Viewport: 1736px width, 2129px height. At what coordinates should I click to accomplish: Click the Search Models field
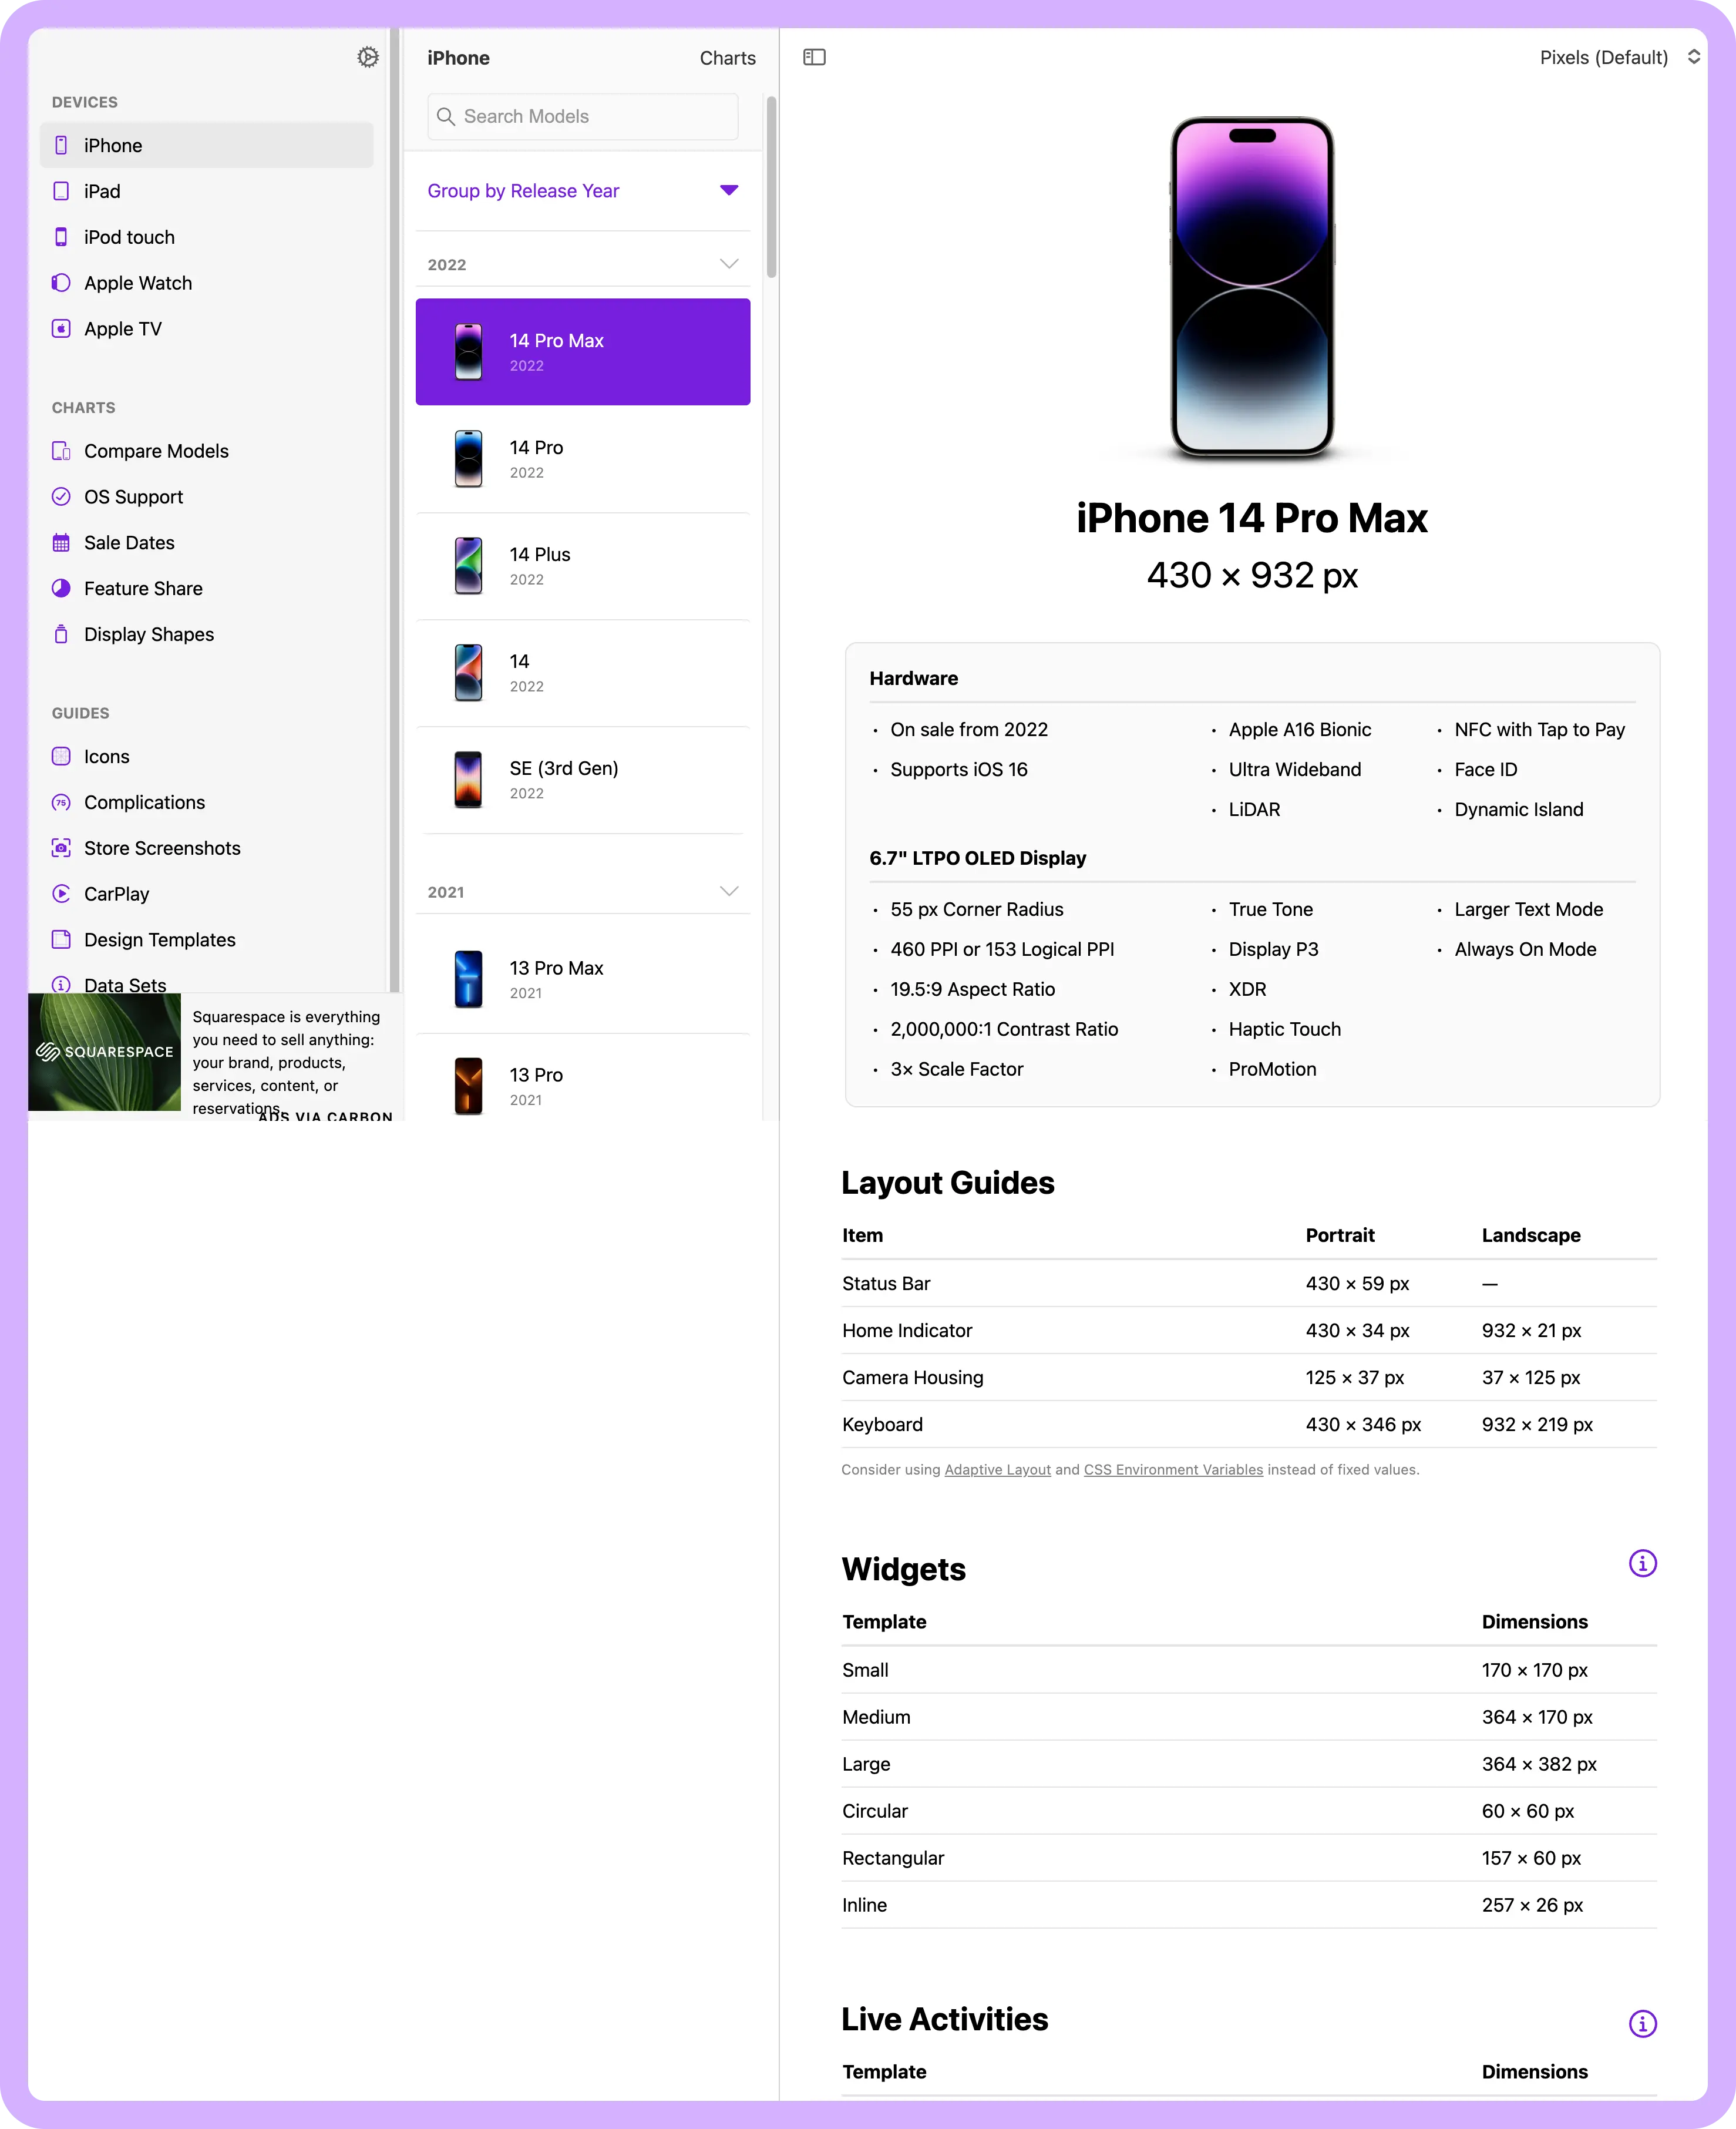[x=583, y=117]
